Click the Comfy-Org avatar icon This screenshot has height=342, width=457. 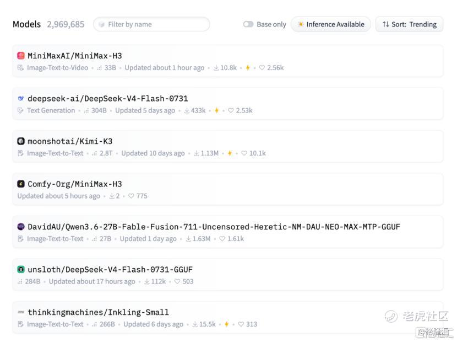point(21,184)
